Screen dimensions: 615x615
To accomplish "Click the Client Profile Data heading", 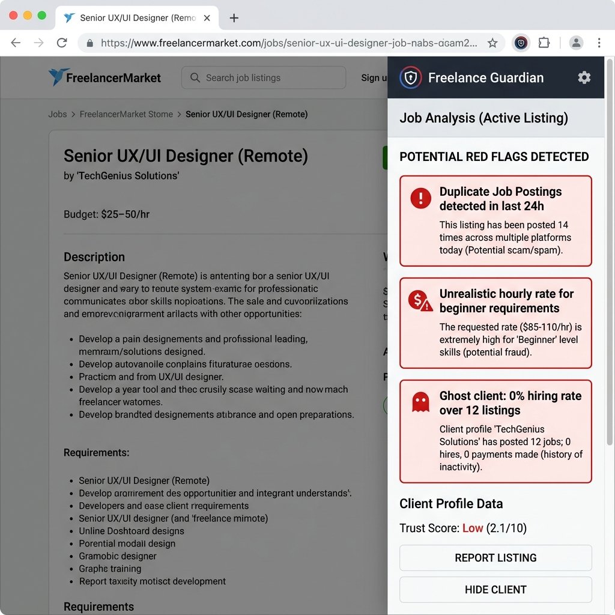I will [451, 504].
